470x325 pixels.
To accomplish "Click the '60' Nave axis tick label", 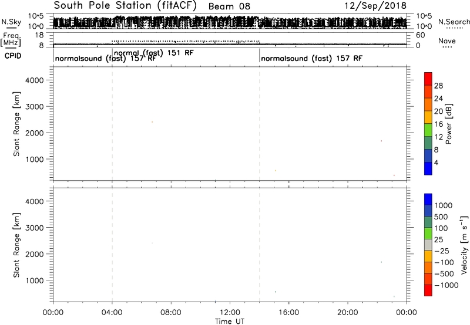I will tap(420, 35).
